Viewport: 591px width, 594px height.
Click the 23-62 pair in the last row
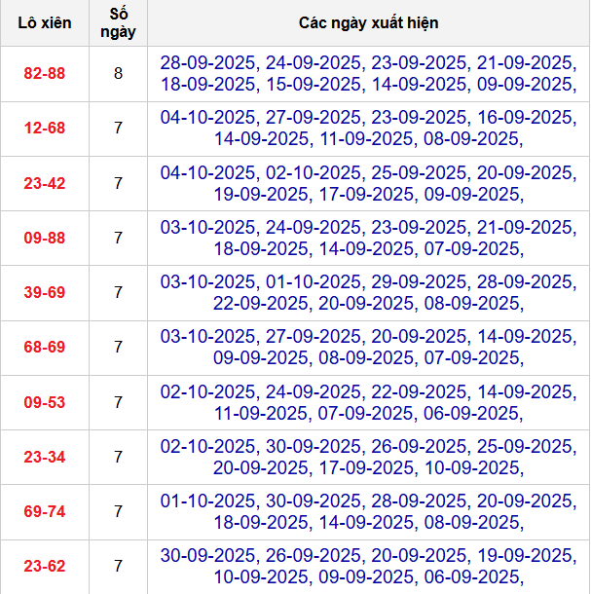[43, 566]
